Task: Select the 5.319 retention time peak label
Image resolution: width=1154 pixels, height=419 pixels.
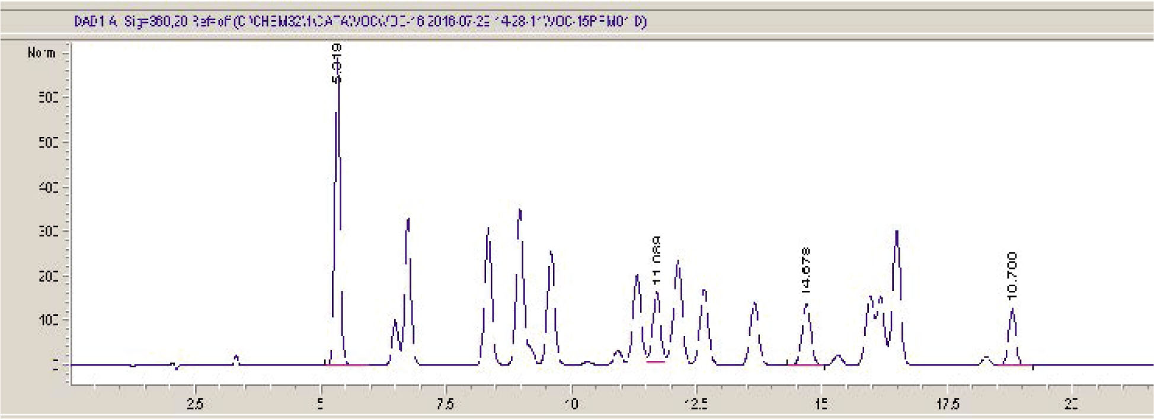Action: 337,63
